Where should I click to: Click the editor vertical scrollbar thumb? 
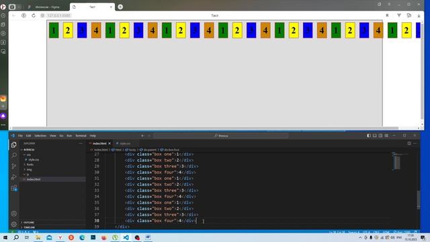pos(419,200)
